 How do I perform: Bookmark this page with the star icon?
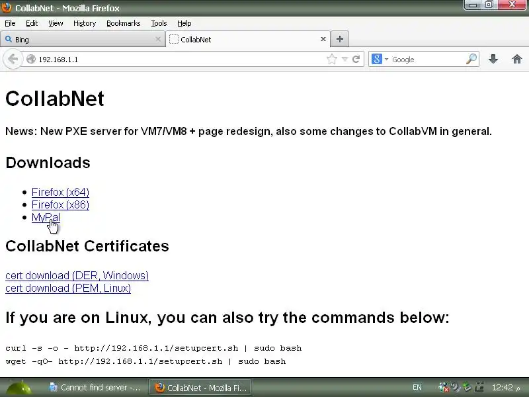(332, 60)
